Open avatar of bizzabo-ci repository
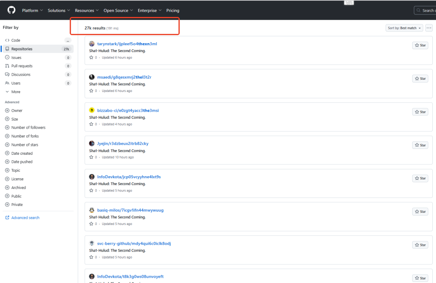The image size is (436, 283). 92,110
